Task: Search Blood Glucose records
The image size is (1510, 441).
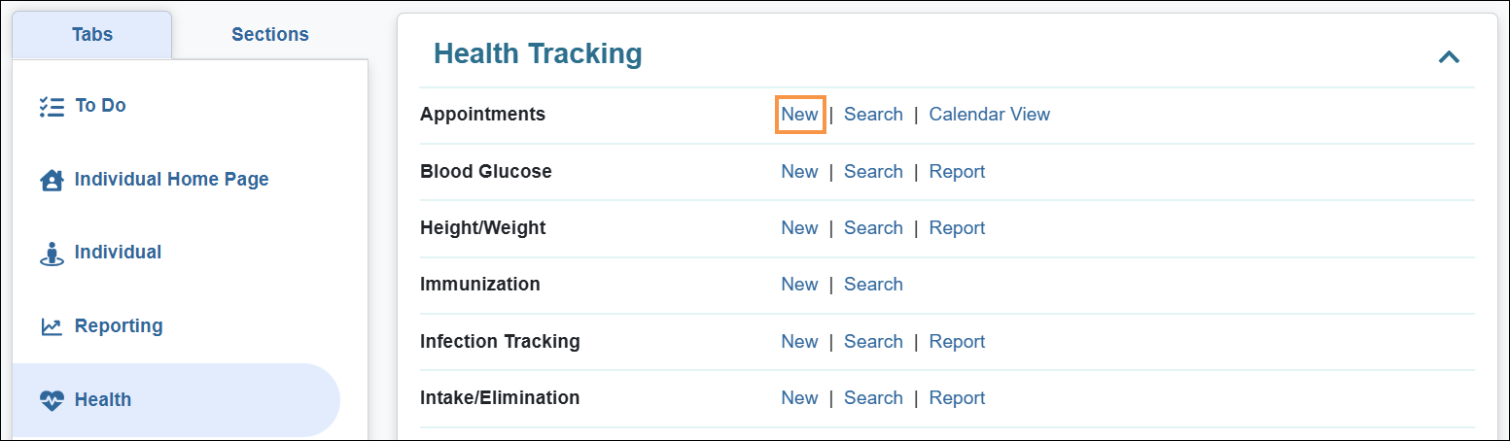Action: (x=873, y=172)
